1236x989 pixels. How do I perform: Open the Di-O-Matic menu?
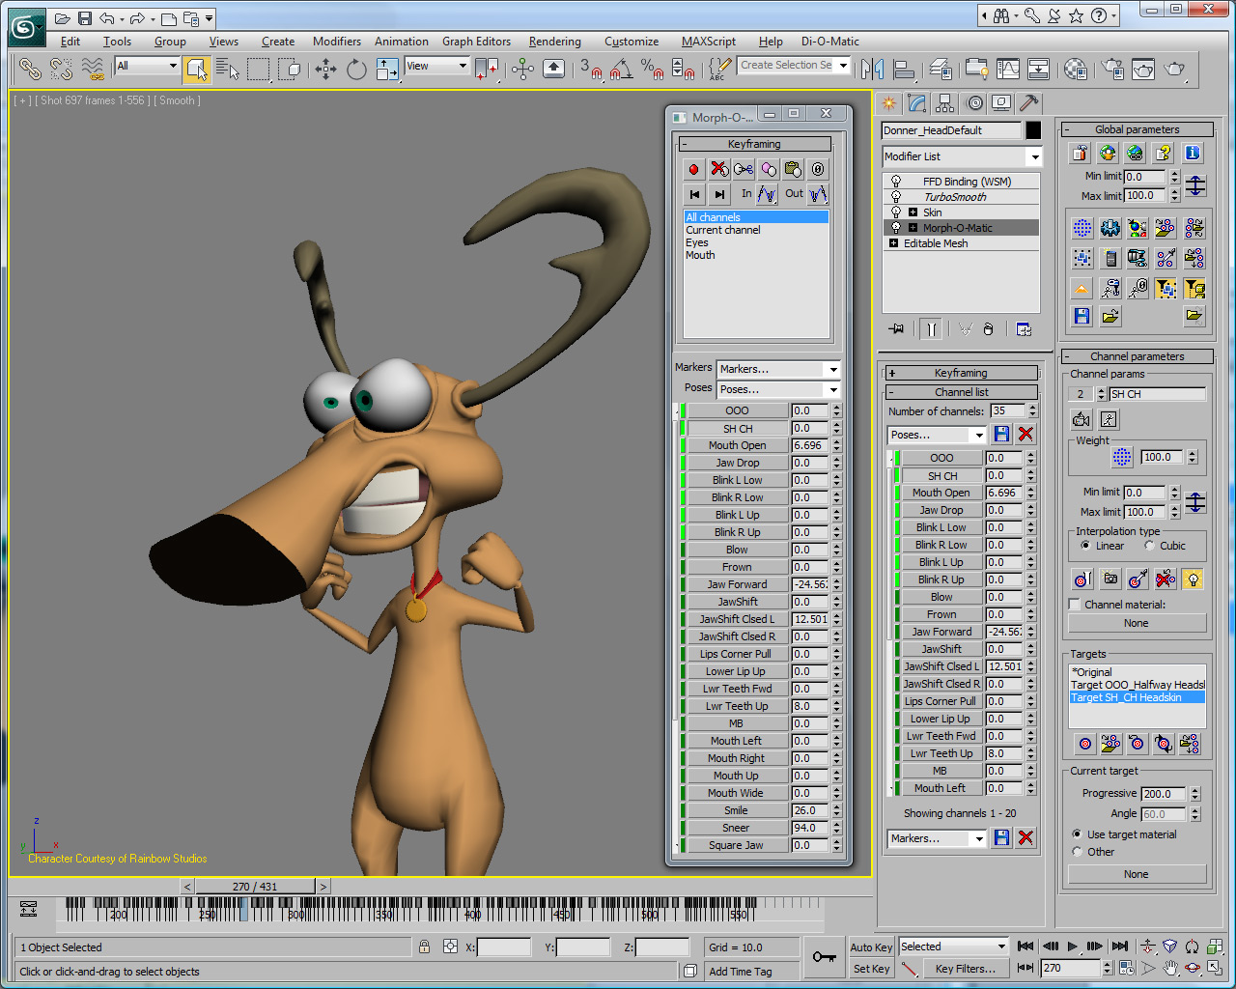coord(829,42)
